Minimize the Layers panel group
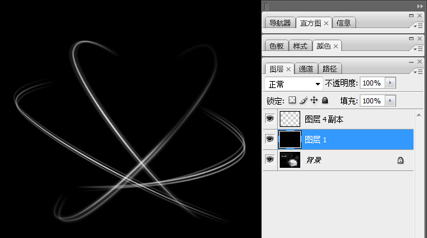The height and width of the screenshot is (238, 427). [411, 63]
